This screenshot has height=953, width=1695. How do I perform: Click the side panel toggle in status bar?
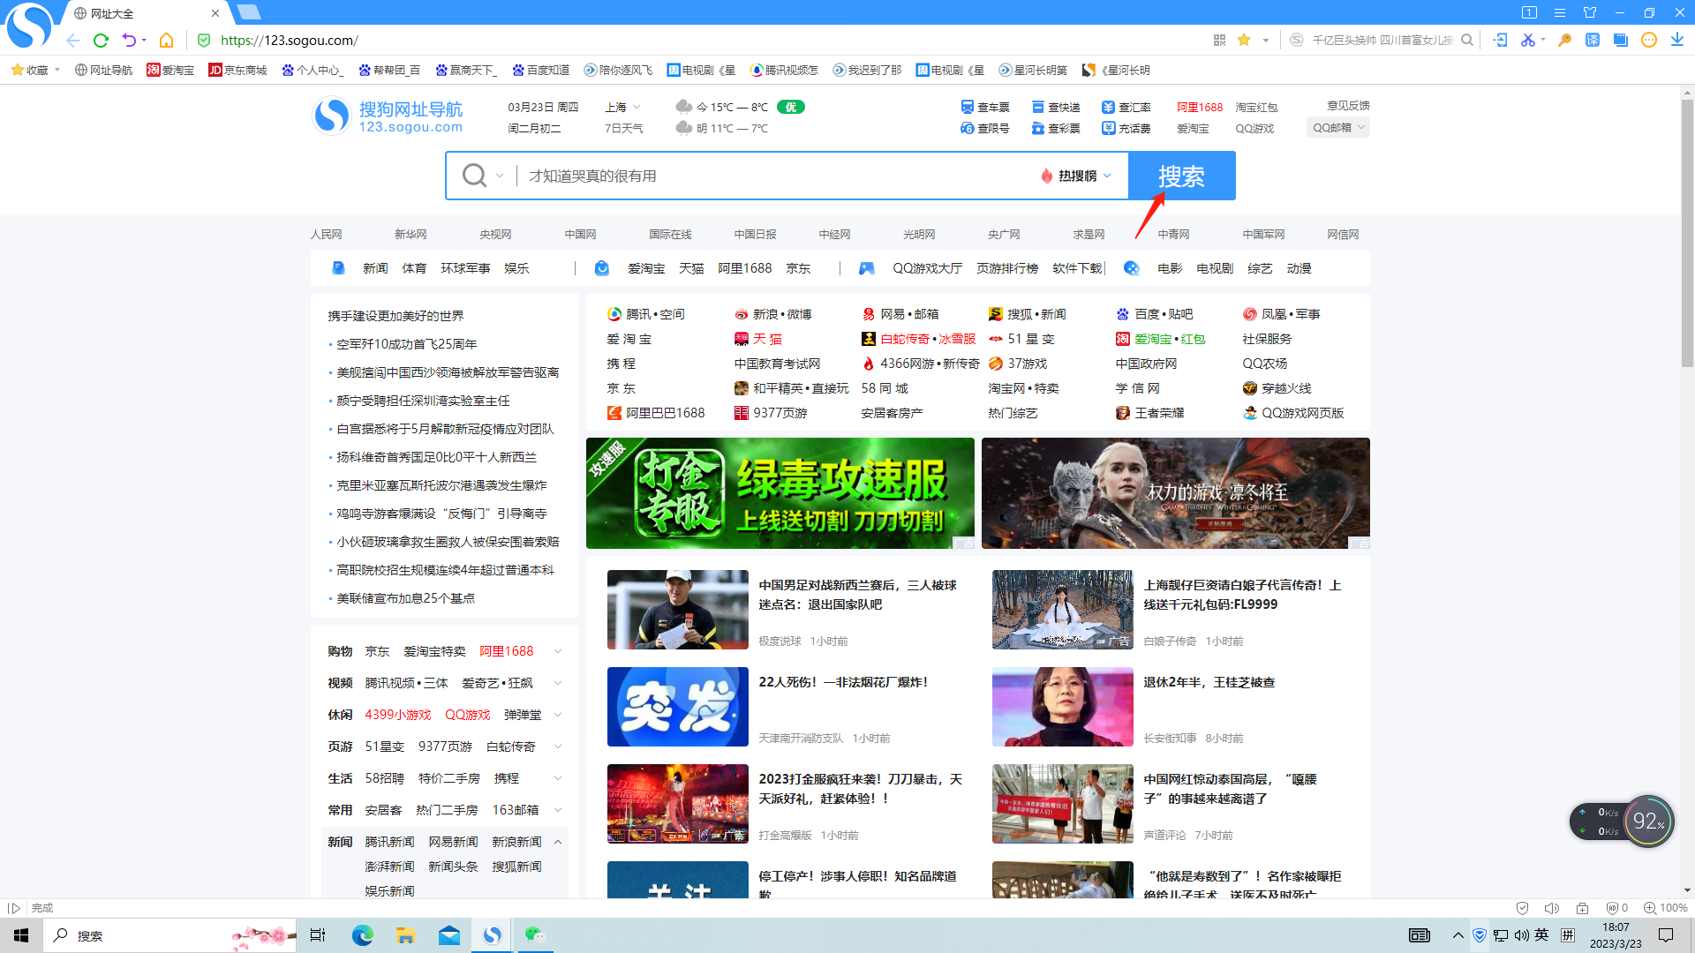point(14,908)
